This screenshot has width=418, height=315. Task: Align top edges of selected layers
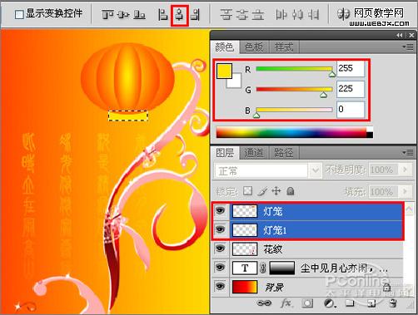pyautogui.click(x=107, y=14)
